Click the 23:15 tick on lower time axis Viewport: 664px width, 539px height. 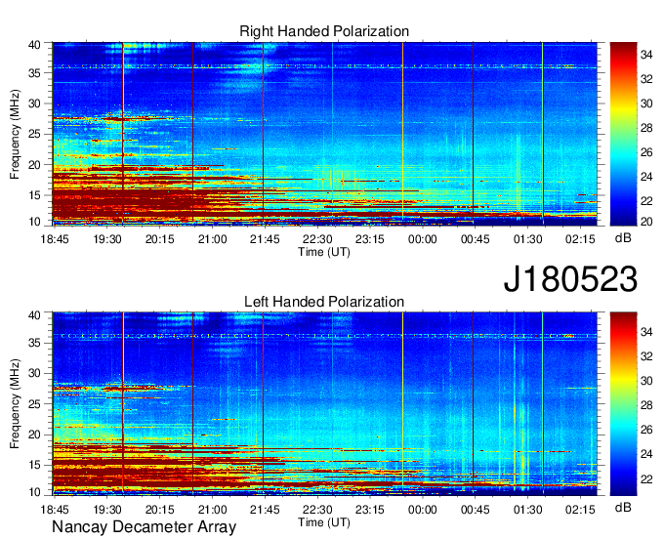[370, 509]
